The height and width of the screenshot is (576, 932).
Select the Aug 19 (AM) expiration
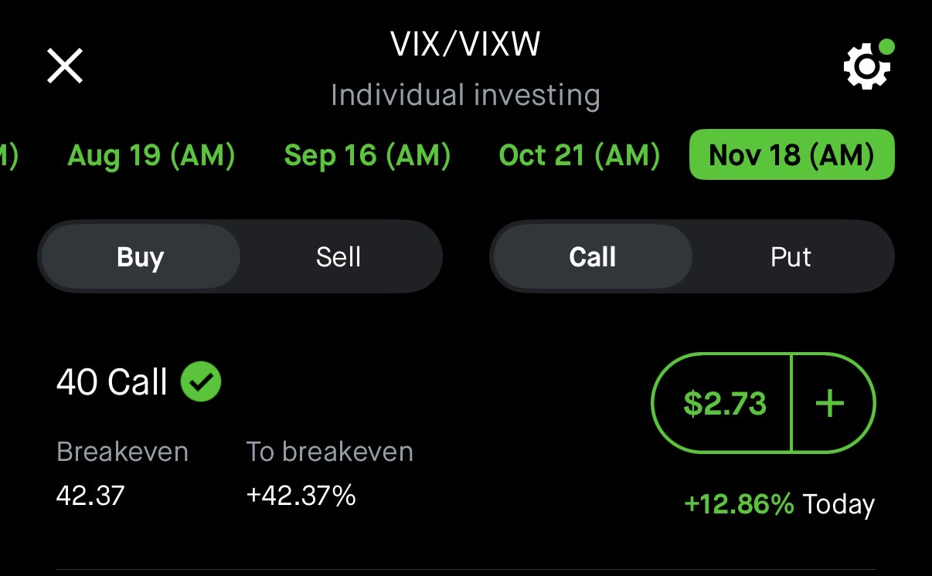(x=151, y=155)
